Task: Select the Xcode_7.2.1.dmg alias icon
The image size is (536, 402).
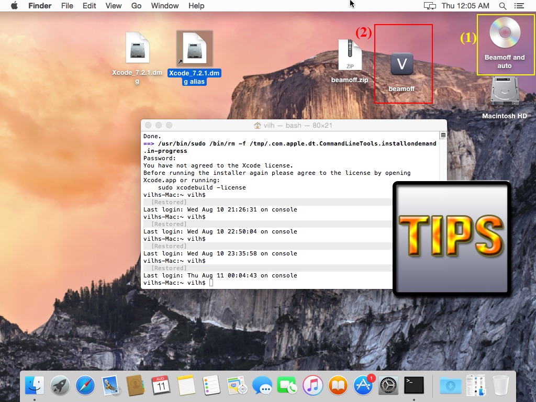Action: point(195,49)
